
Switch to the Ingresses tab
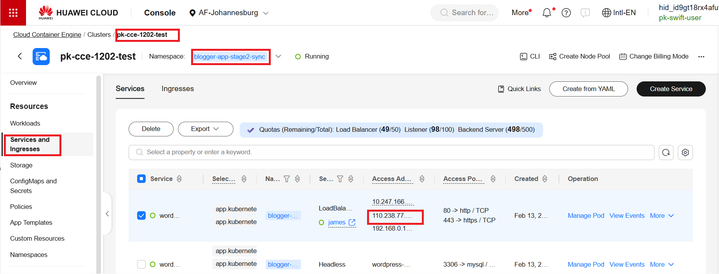[178, 89]
